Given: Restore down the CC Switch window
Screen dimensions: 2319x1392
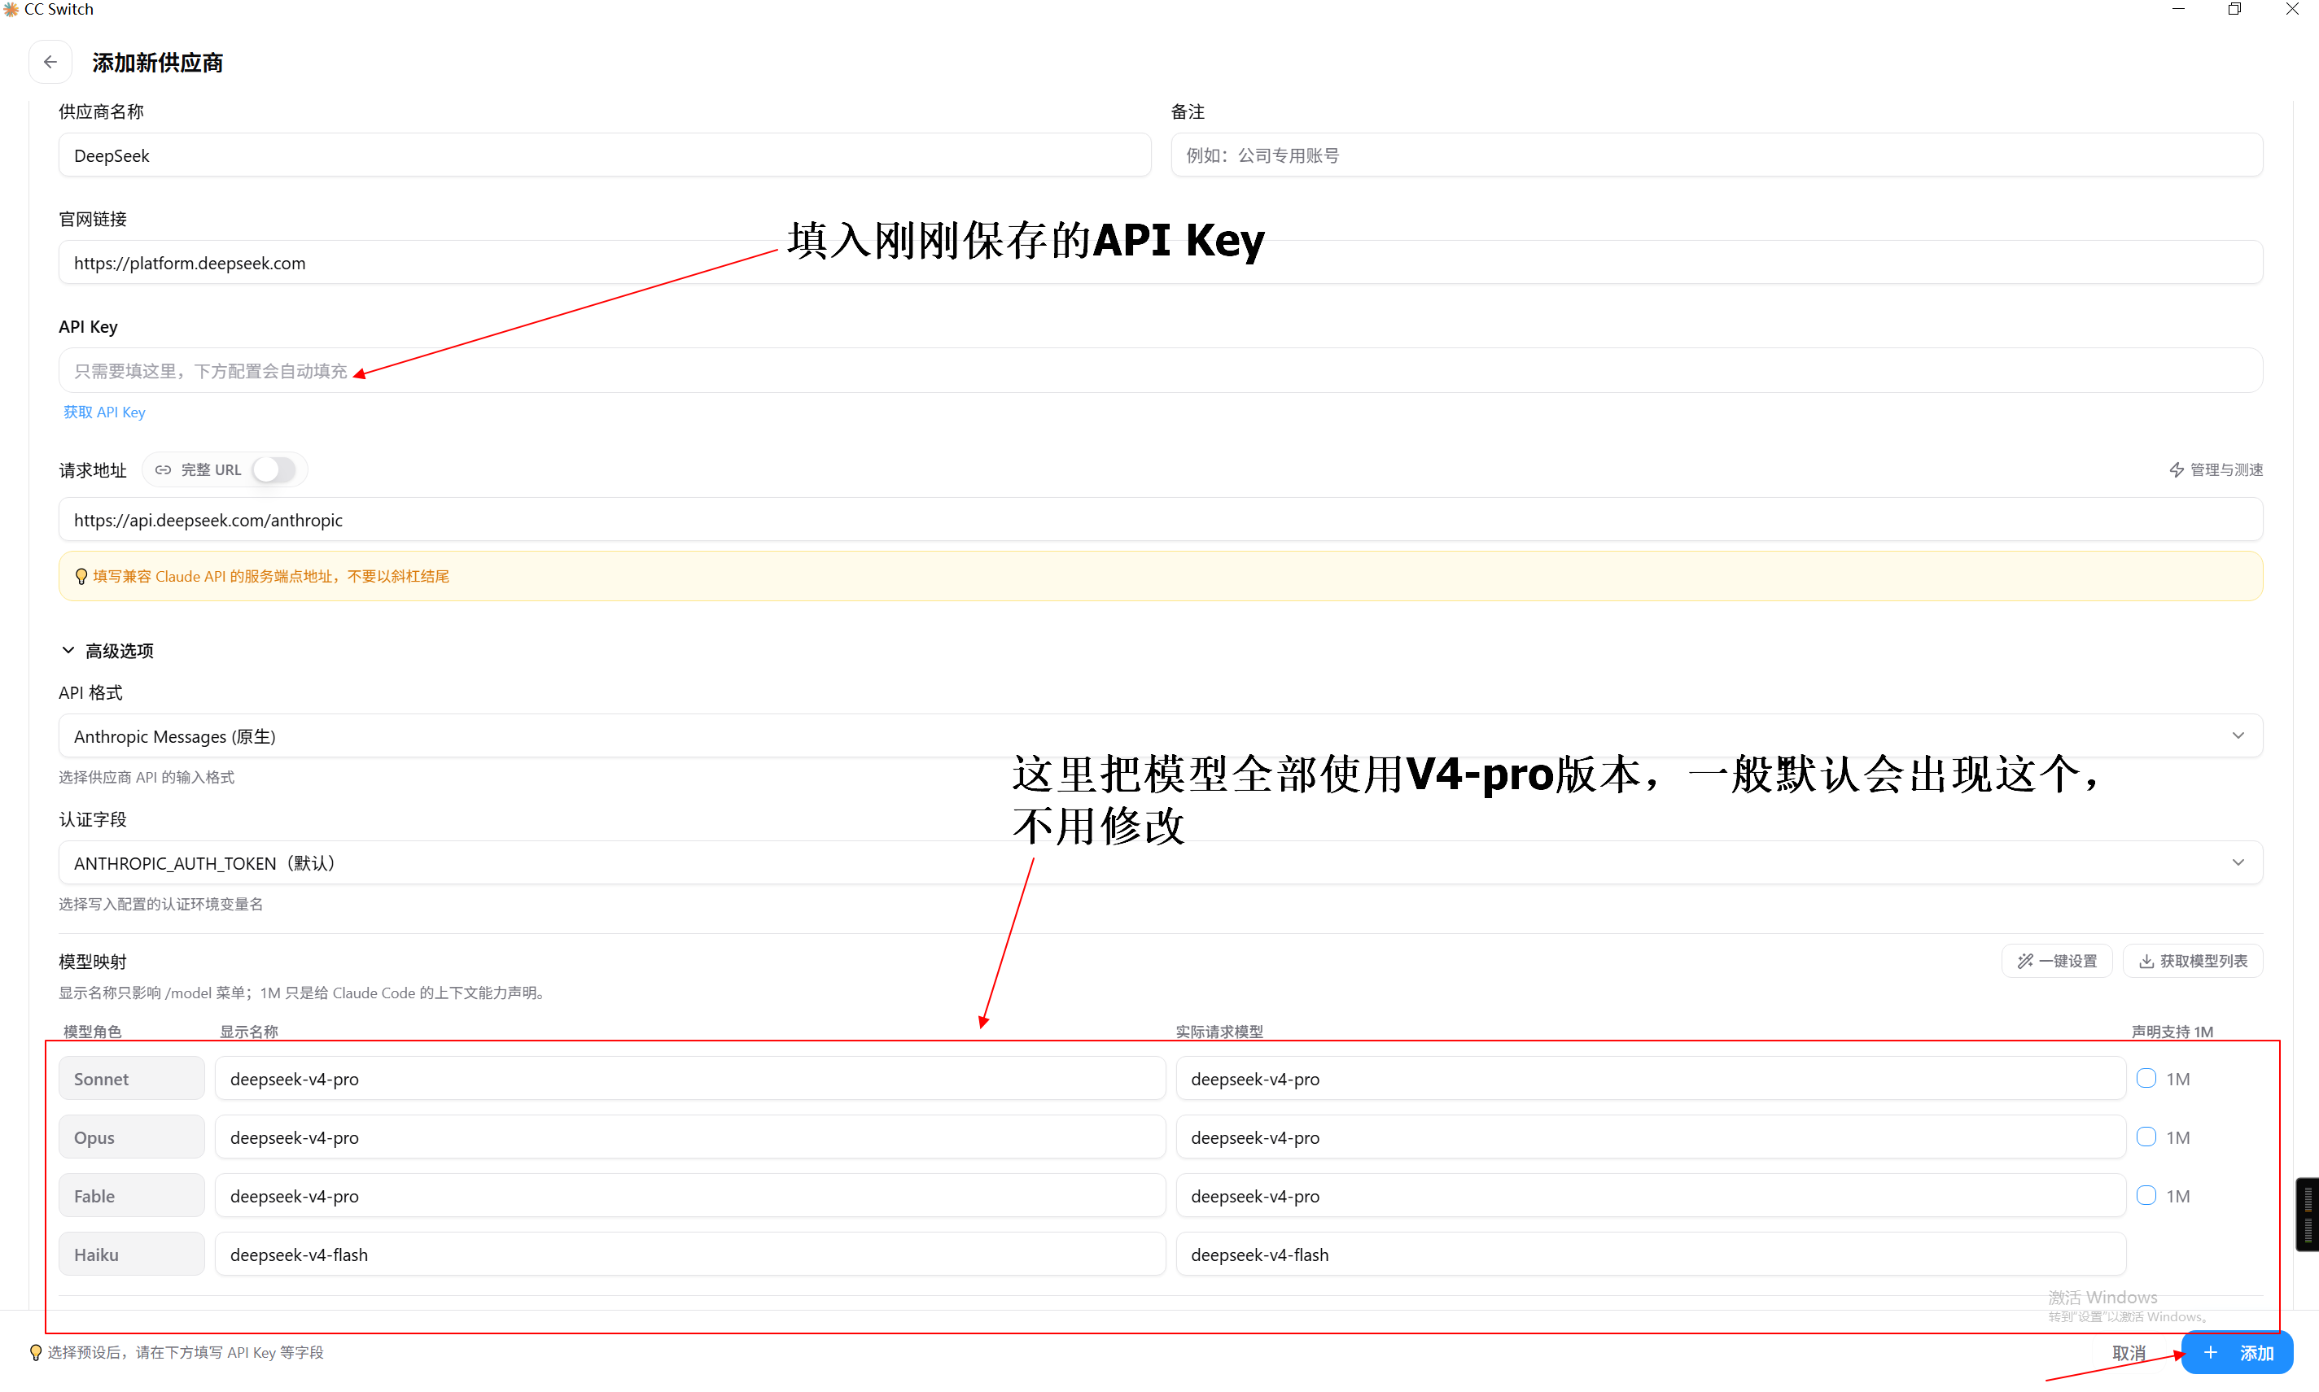Looking at the screenshot, I should (x=2234, y=10).
